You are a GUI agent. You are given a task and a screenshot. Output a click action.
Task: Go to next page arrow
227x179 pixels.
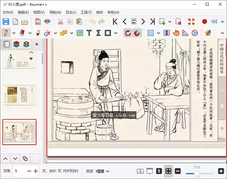(x=143, y=22)
